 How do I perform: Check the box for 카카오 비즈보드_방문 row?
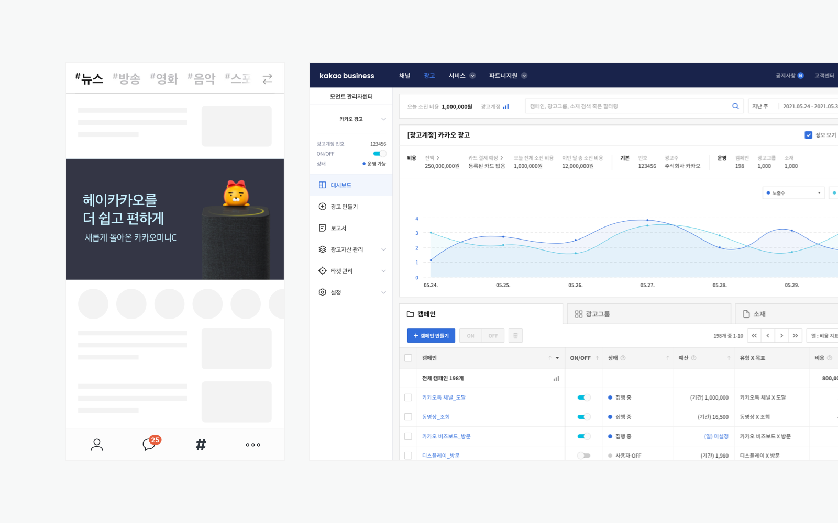[408, 436]
